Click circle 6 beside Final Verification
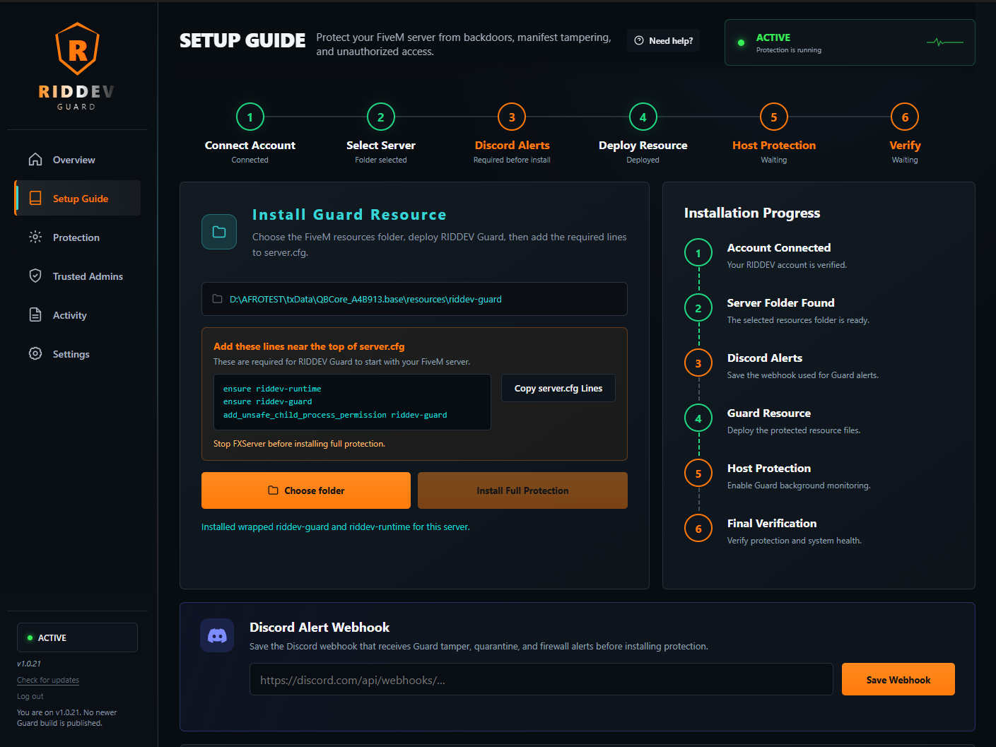This screenshot has height=747, width=996. click(698, 529)
